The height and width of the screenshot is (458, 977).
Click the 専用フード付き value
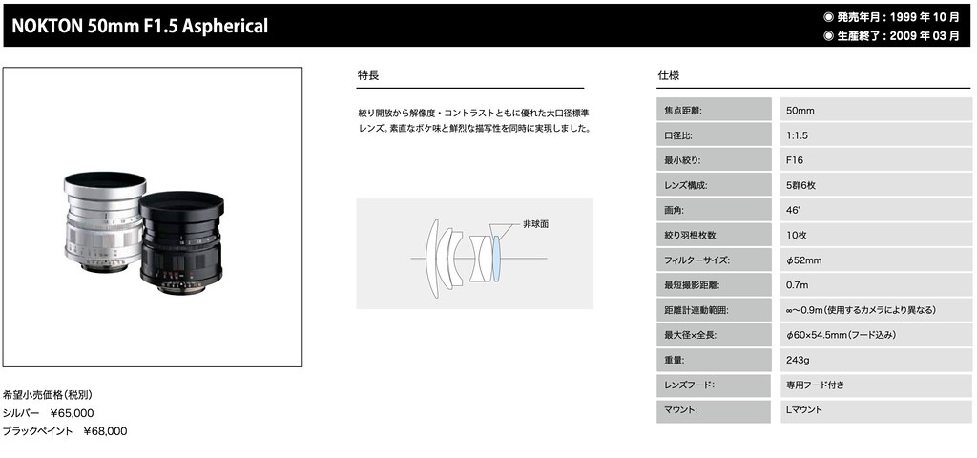tap(815, 385)
